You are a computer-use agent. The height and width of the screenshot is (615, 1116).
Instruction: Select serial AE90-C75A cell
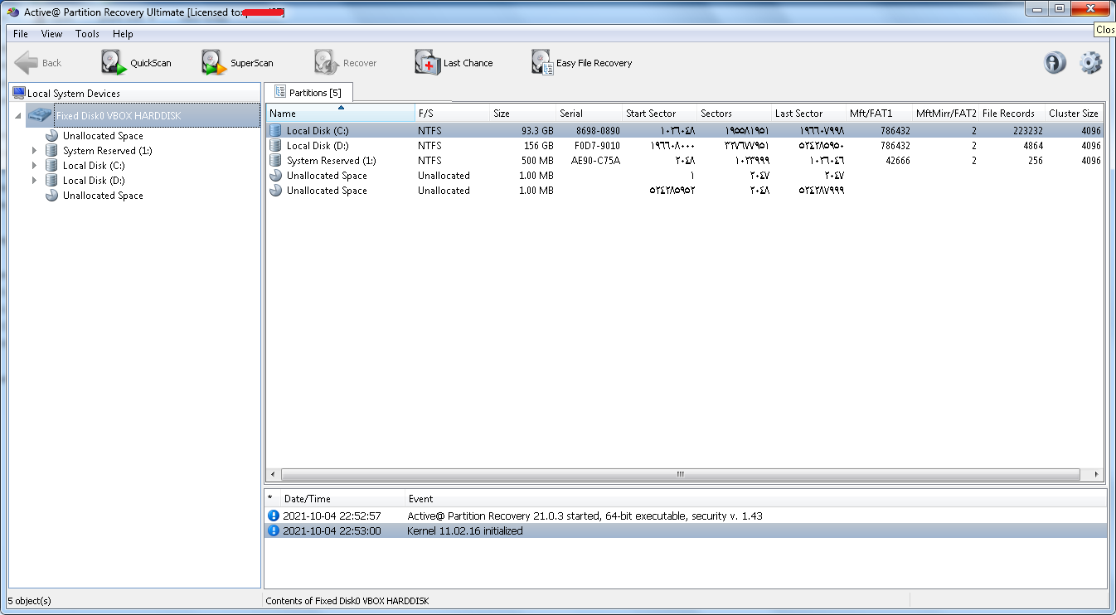pyautogui.click(x=595, y=161)
